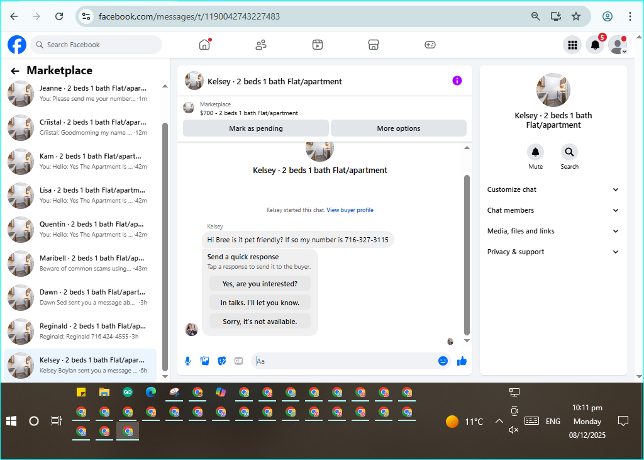Image resolution: width=644 pixels, height=460 pixels.
Task: Send quick response "In talks. I'll let you know."
Action: pyautogui.click(x=260, y=303)
